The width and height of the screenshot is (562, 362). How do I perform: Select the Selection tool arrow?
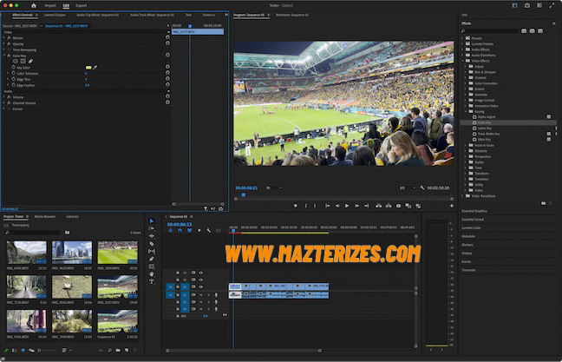(152, 221)
